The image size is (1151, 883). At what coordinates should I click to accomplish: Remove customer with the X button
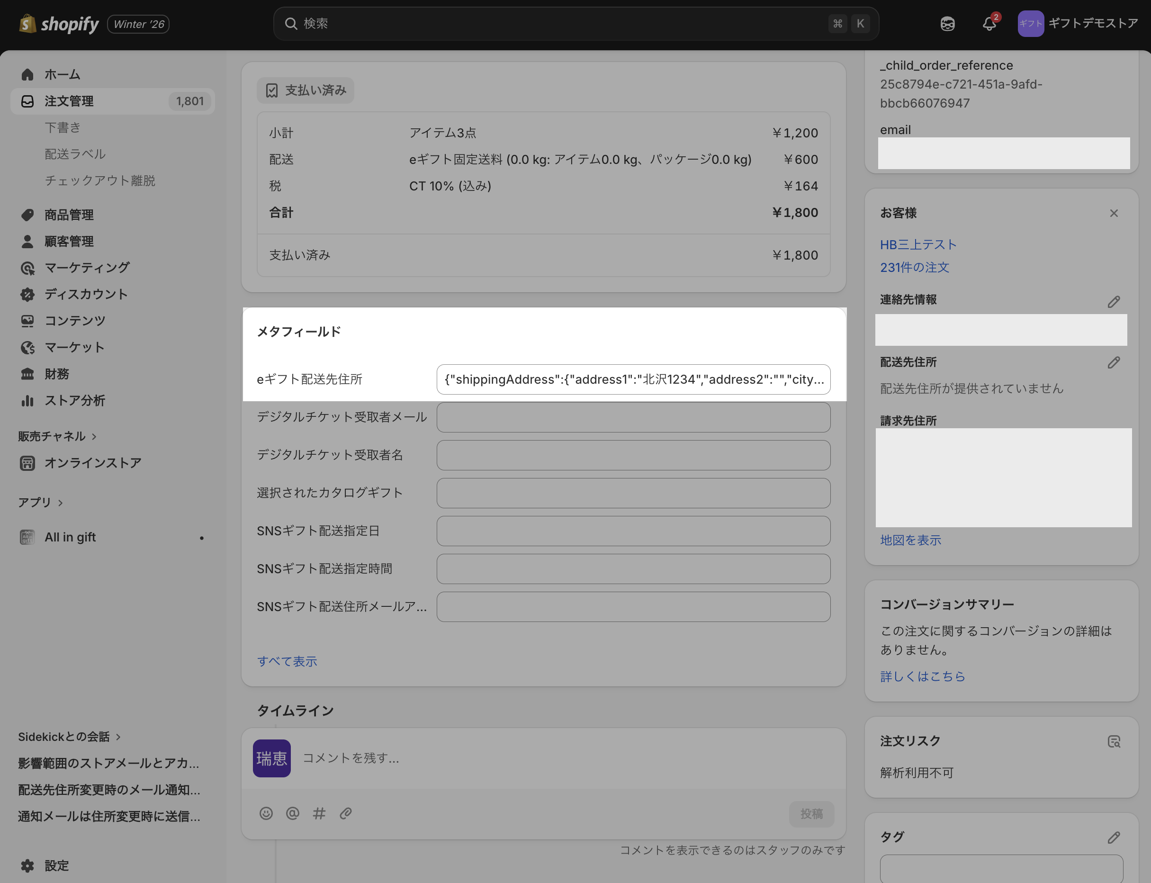pyautogui.click(x=1113, y=213)
